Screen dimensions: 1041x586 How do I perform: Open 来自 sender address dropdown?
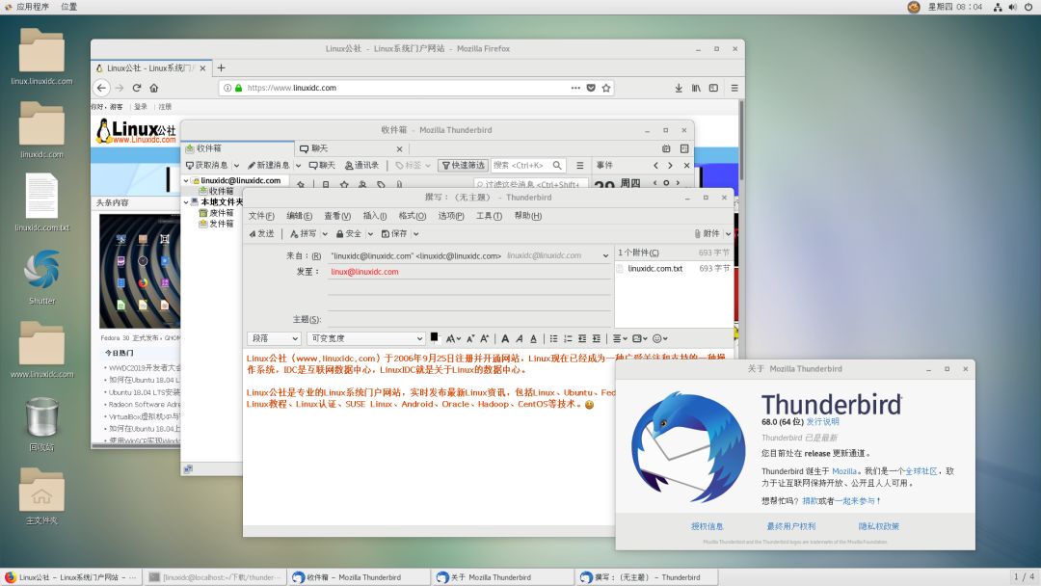tap(605, 255)
